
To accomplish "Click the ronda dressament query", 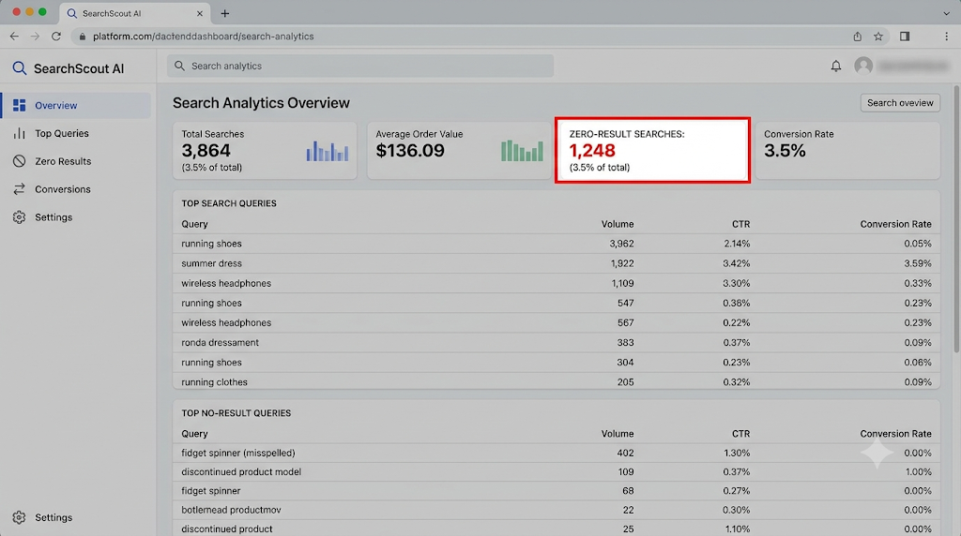I will point(220,343).
